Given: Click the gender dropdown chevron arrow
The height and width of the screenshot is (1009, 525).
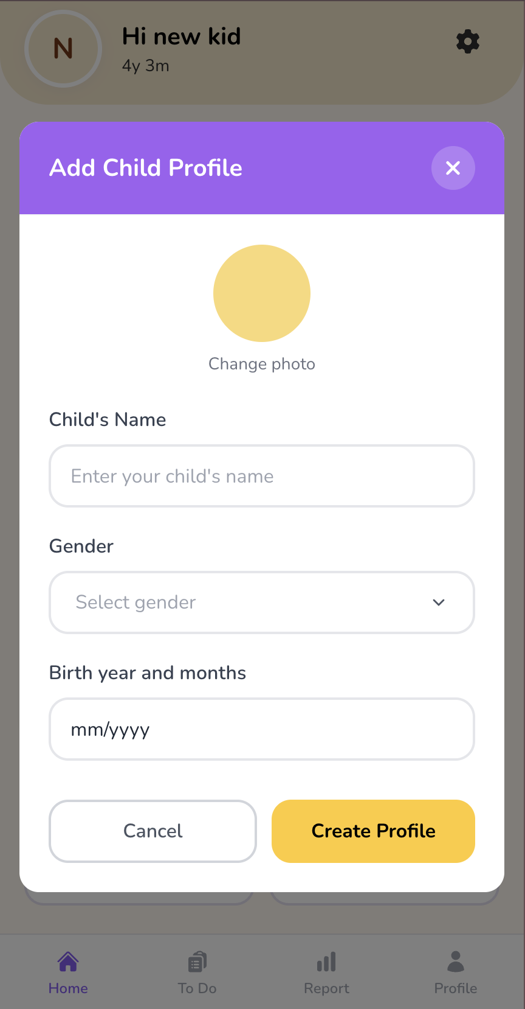Looking at the screenshot, I should click(x=438, y=602).
